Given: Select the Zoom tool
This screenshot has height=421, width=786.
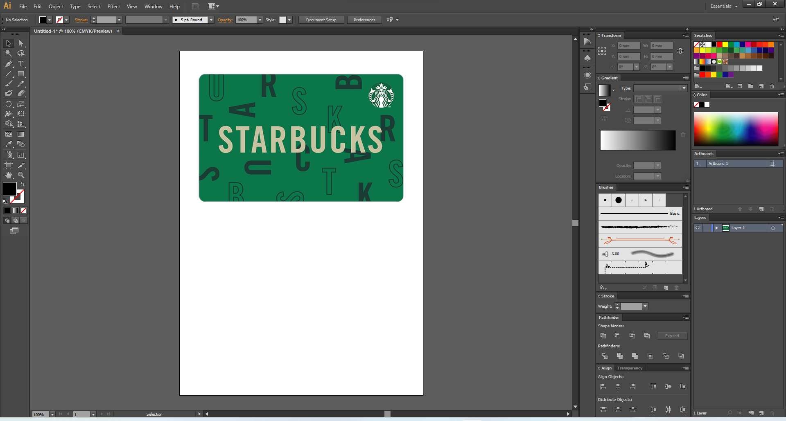Looking at the screenshot, I should pyautogui.click(x=21, y=175).
